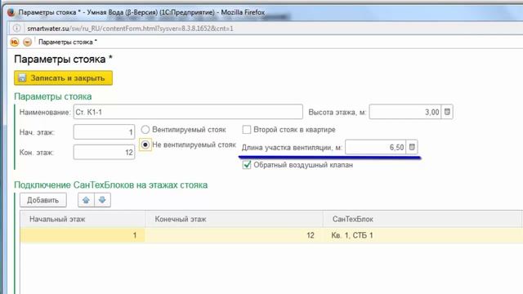Click the 'Наименование' field with Ст. К1-1

pyautogui.click(x=188, y=112)
